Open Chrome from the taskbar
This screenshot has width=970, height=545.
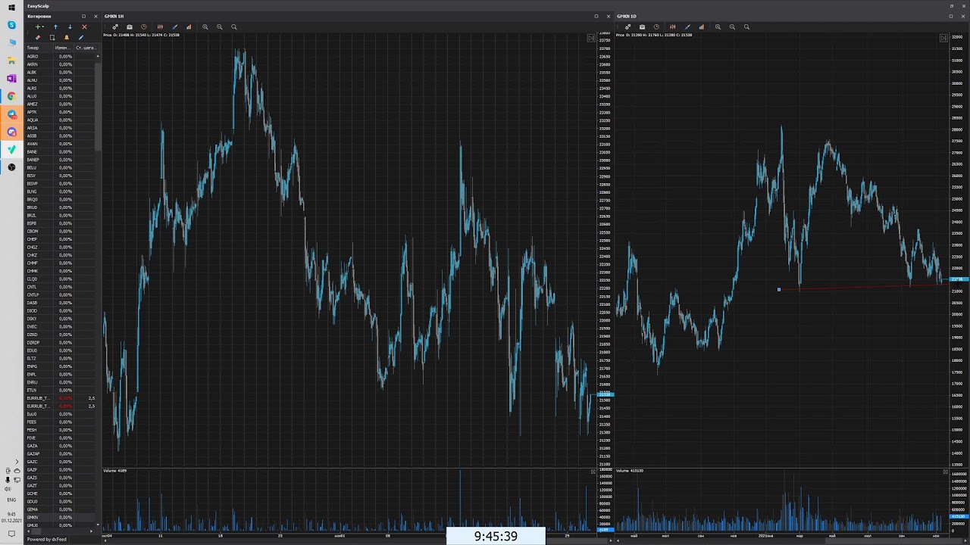click(x=11, y=96)
